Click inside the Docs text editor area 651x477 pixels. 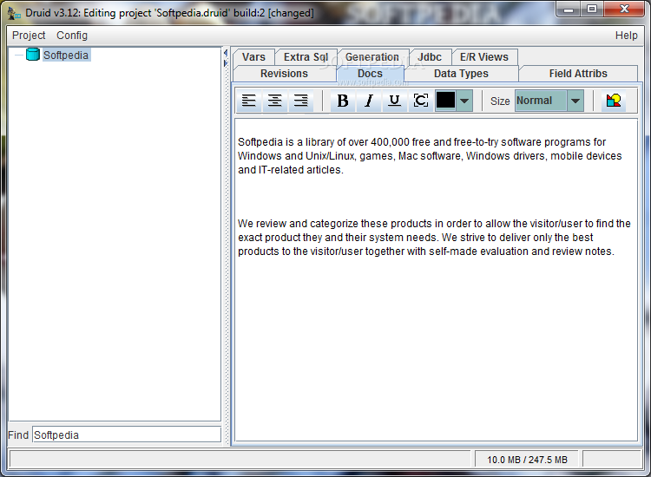[436, 280]
